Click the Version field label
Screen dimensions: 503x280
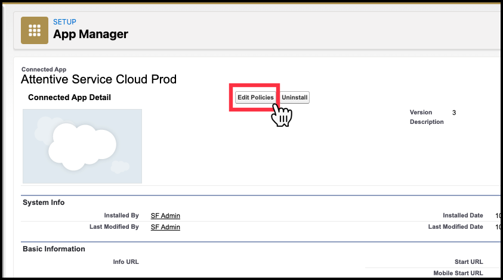pyautogui.click(x=421, y=113)
